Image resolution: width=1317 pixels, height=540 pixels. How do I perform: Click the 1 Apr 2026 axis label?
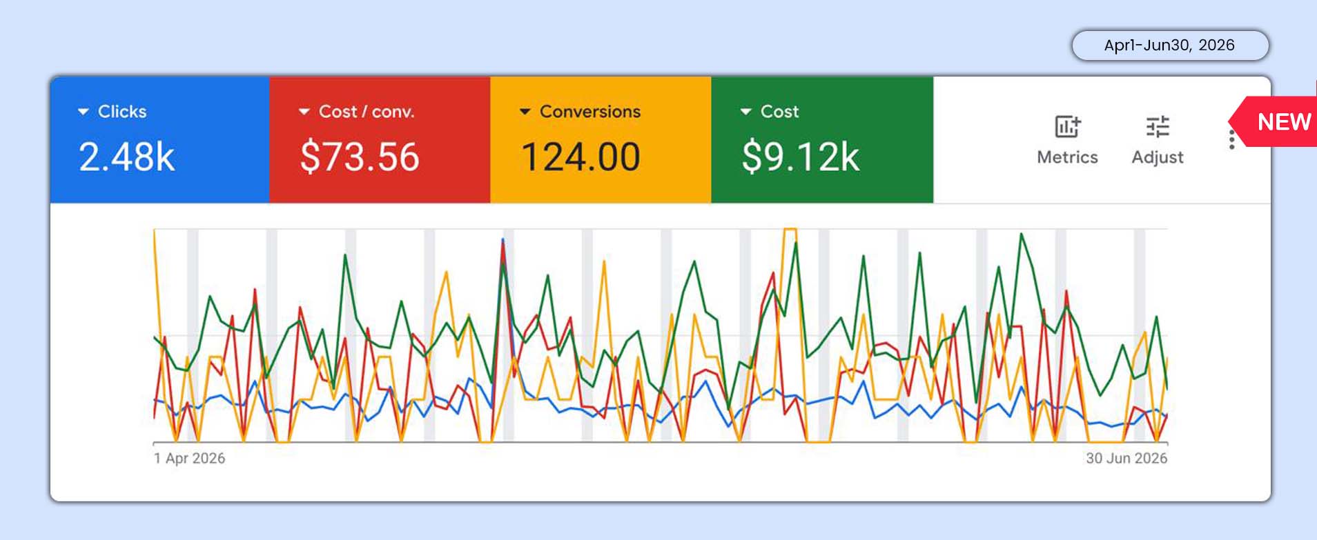[189, 458]
